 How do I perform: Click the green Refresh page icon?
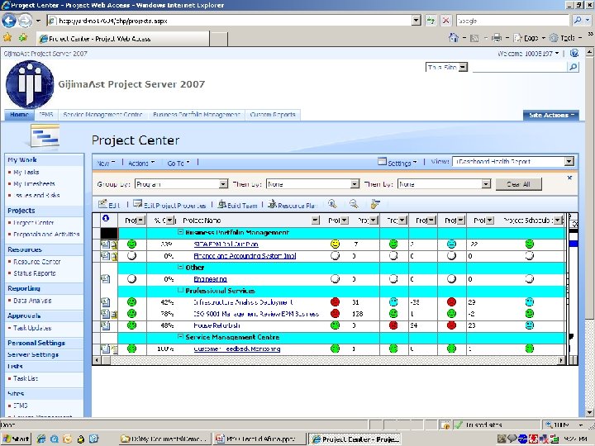tap(431, 21)
